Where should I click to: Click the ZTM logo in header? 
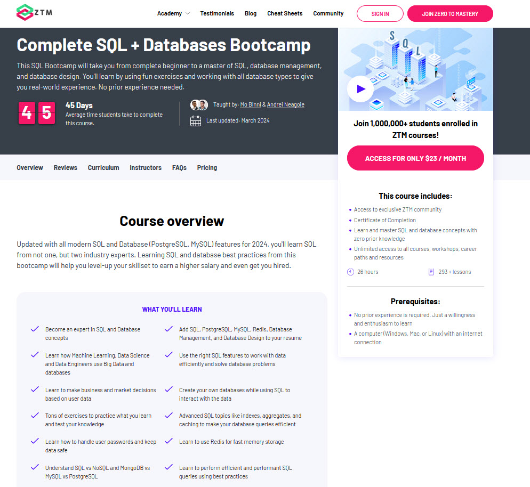click(35, 12)
